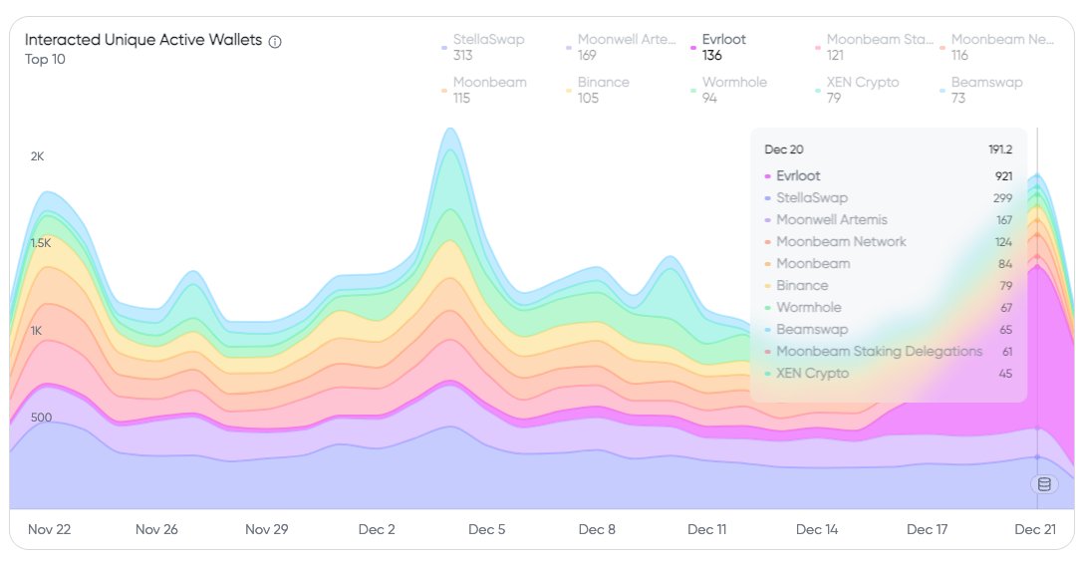Click the Nov 26 axis label

tap(156, 530)
